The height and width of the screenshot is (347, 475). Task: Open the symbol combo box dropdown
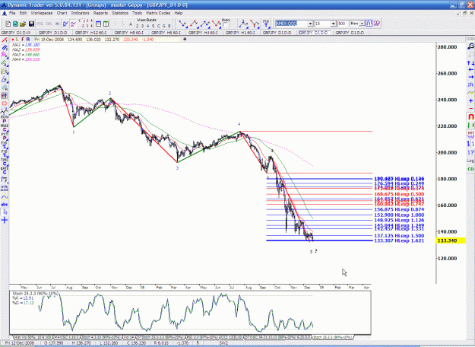point(310,24)
